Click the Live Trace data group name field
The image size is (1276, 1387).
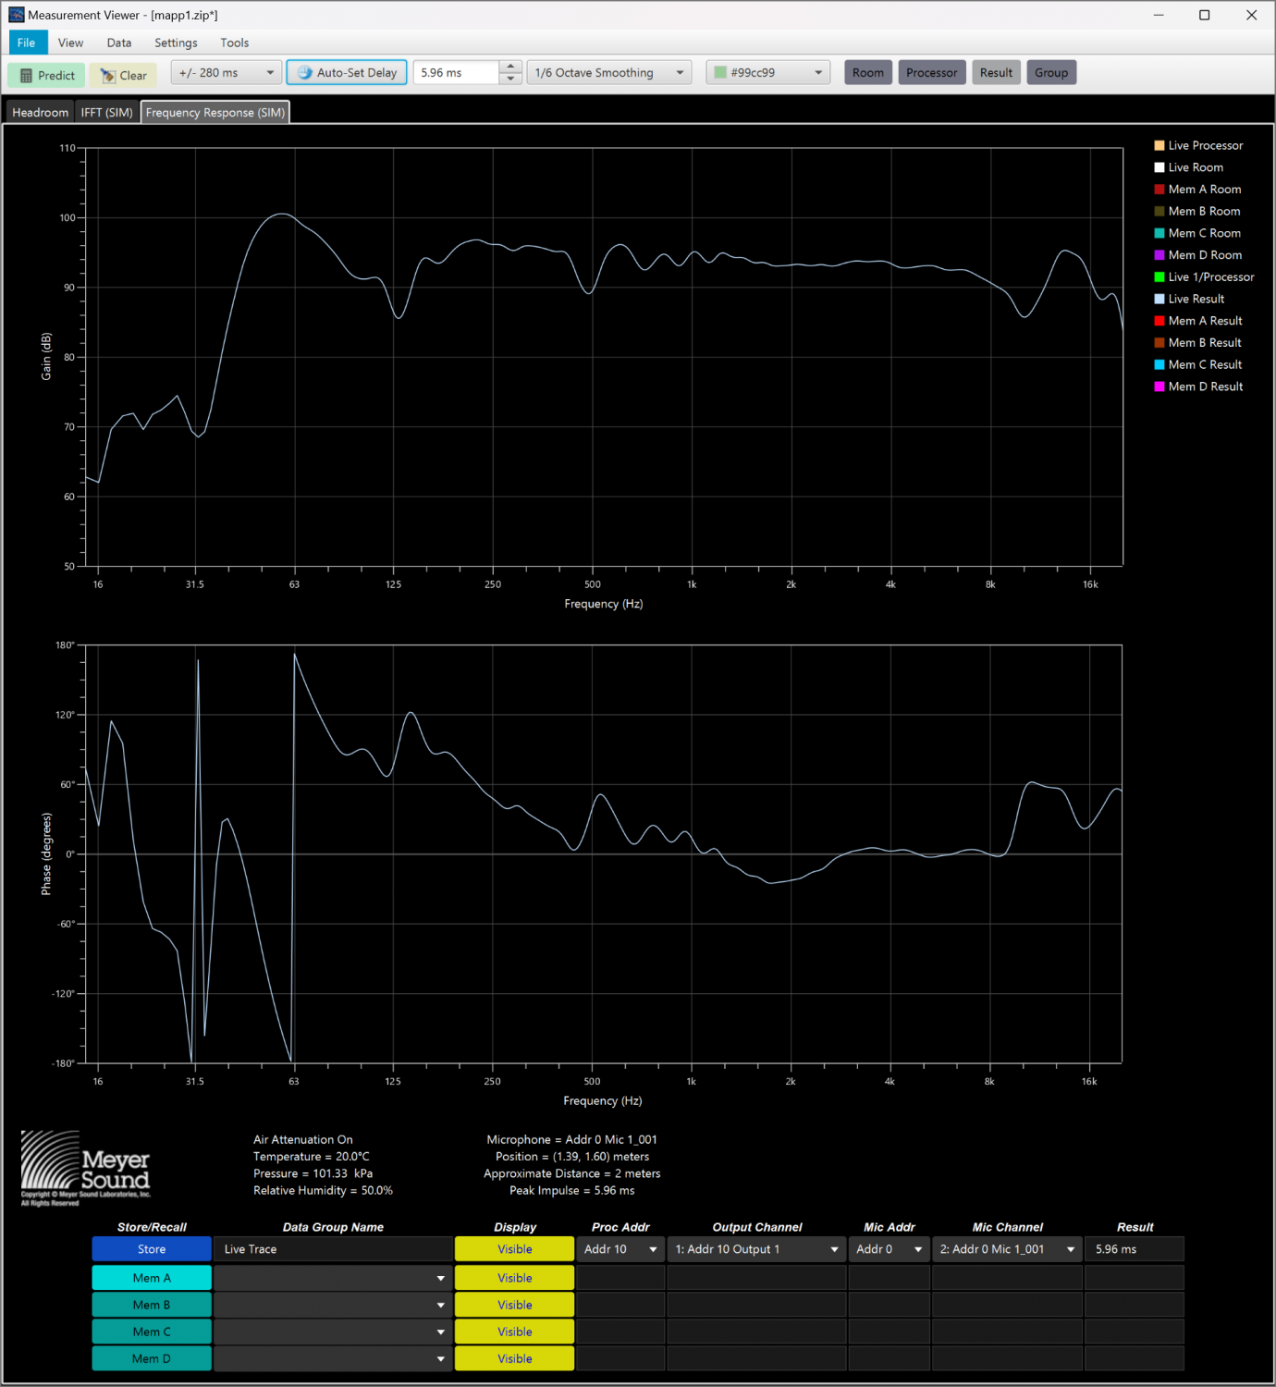coord(333,1249)
